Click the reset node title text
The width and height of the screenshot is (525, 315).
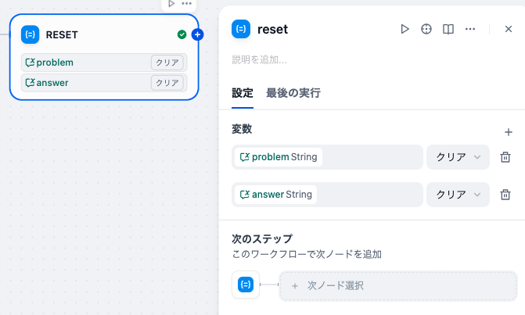[x=272, y=30]
